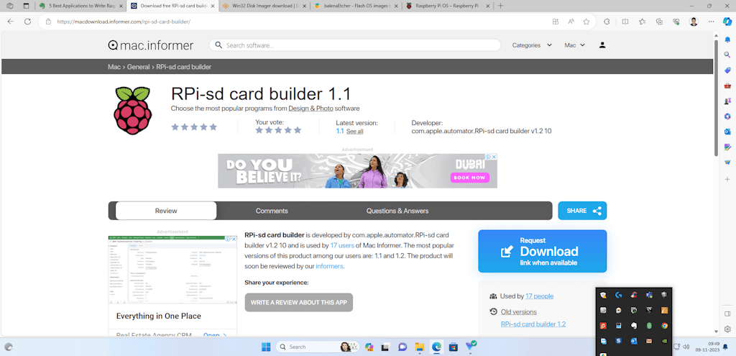Open File Explorer on taskbar
The image size is (736, 356).
420,347
